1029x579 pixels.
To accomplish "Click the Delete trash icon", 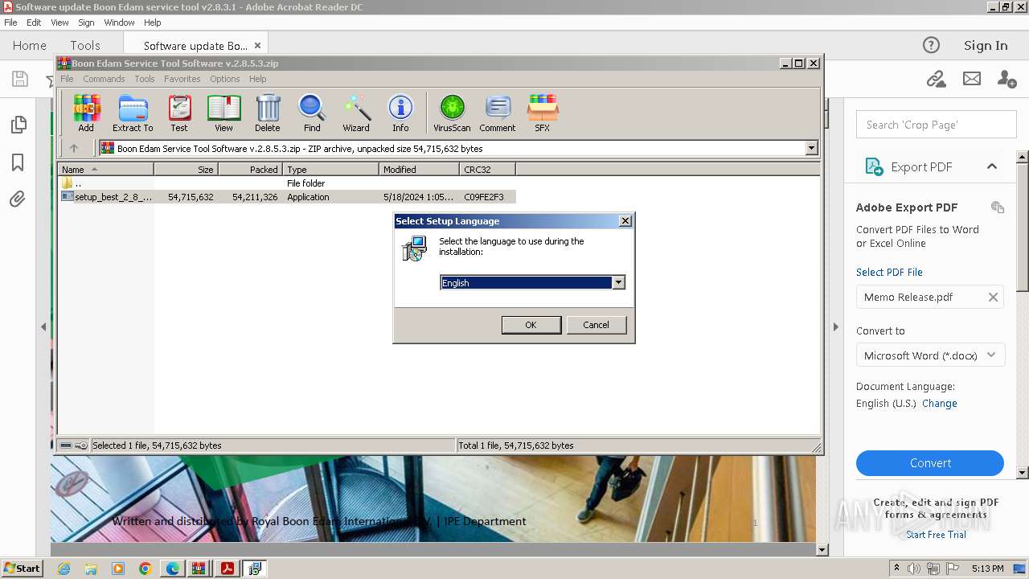I will 268,113.
